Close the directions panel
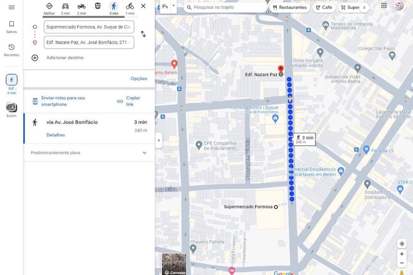The width and height of the screenshot is (413, 275). point(143,6)
